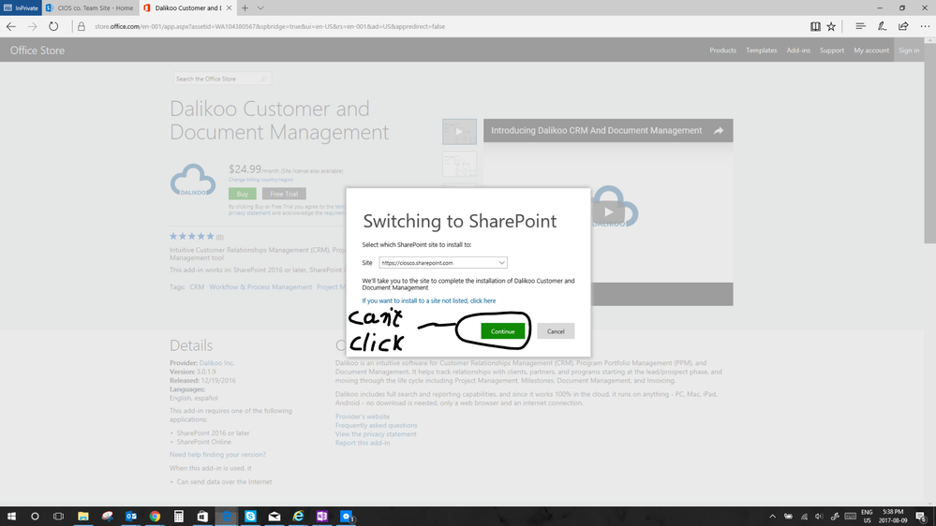Viewport: 936px width, 526px height.
Task: Open Frequently asked questions link
Action: pos(376,425)
